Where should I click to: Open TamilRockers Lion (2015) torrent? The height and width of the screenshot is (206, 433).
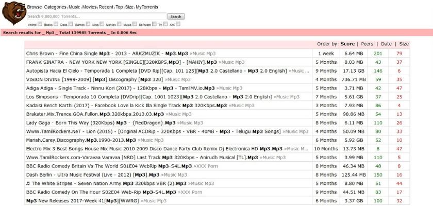tap(154, 131)
